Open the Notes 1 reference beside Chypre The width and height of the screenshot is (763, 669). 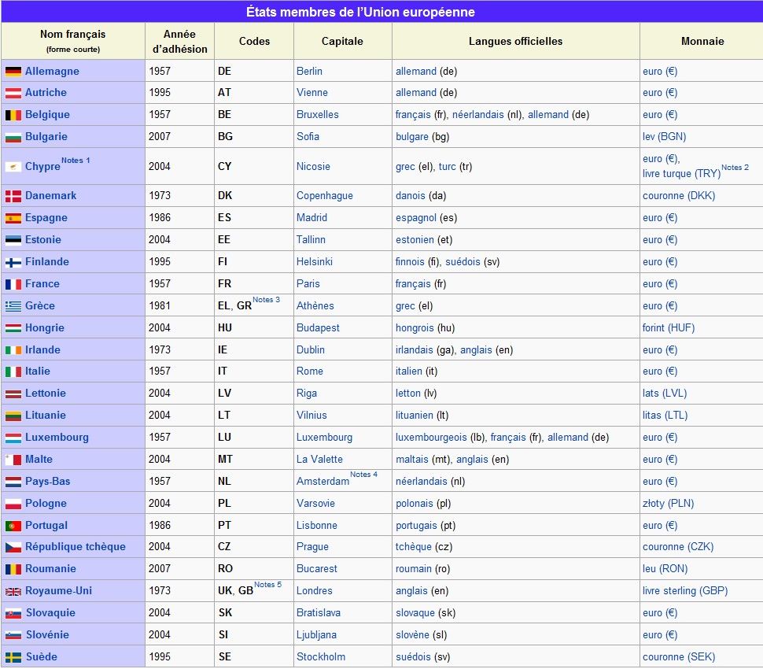(76, 161)
